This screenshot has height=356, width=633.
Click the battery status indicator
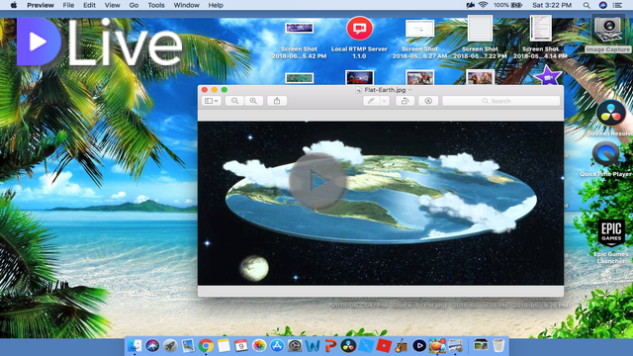click(x=507, y=5)
